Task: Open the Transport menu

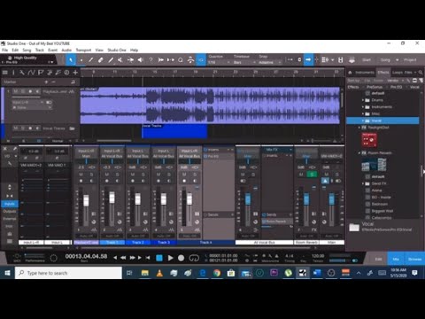Action: [83, 51]
